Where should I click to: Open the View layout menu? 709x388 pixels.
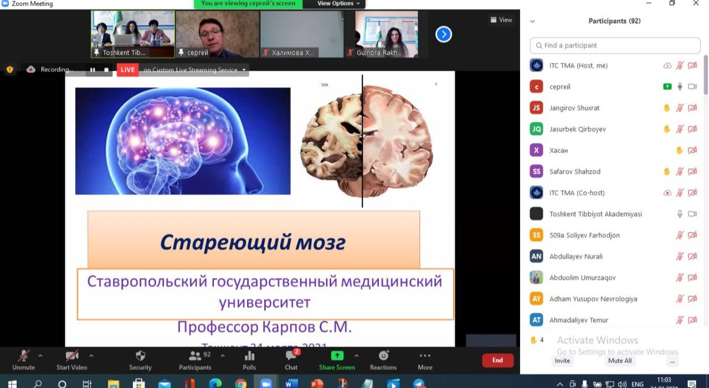(x=501, y=20)
